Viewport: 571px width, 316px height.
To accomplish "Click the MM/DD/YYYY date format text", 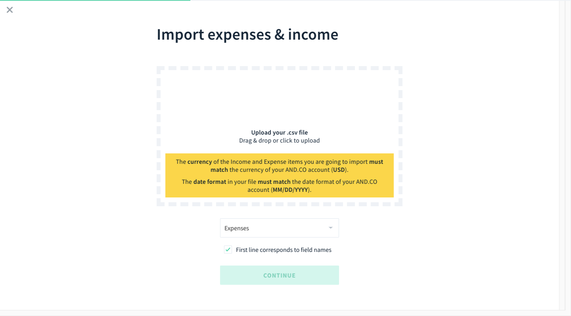I will 290,190.
